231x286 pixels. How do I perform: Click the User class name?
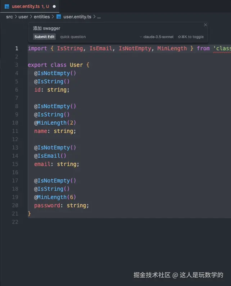[76, 65]
